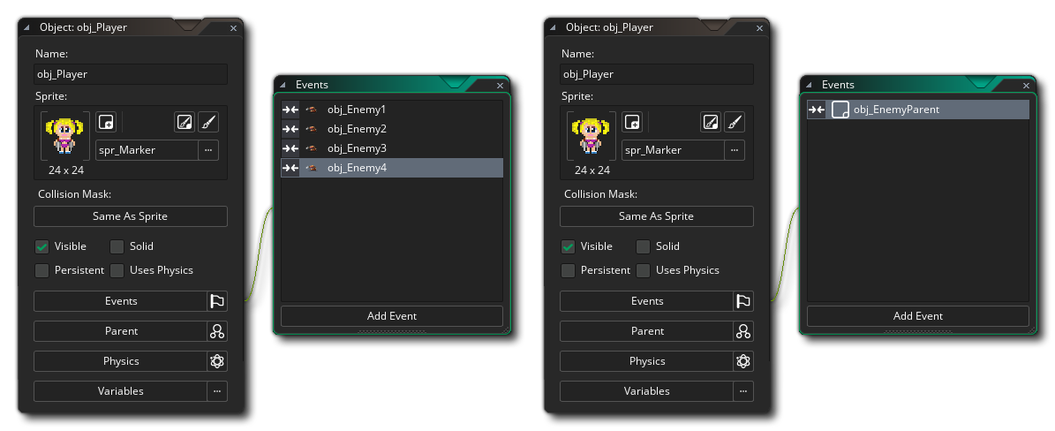The height and width of the screenshot is (431, 1055).
Task: Open the Variables ellipsis menu in left object panel
Action: [217, 391]
